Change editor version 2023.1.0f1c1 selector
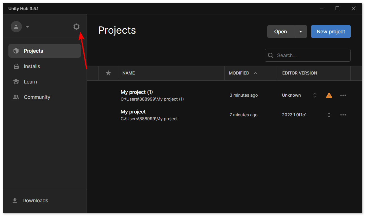The image size is (365, 216). 329,115
